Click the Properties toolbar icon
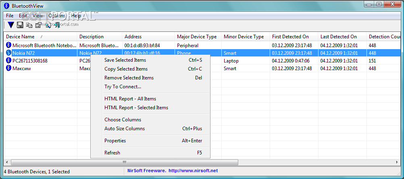Screen dimensions: 404x179 (x=38, y=25)
